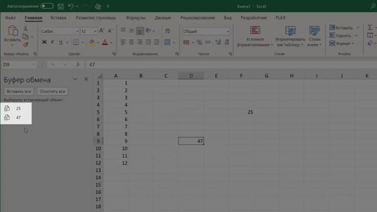The image size is (377, 212).
Task: Click the align right icon
Action: coord(140,42)
